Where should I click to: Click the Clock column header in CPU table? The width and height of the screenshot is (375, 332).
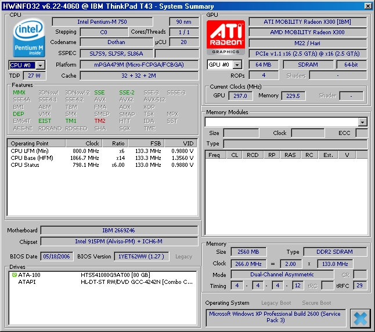[x=84, y=144]
